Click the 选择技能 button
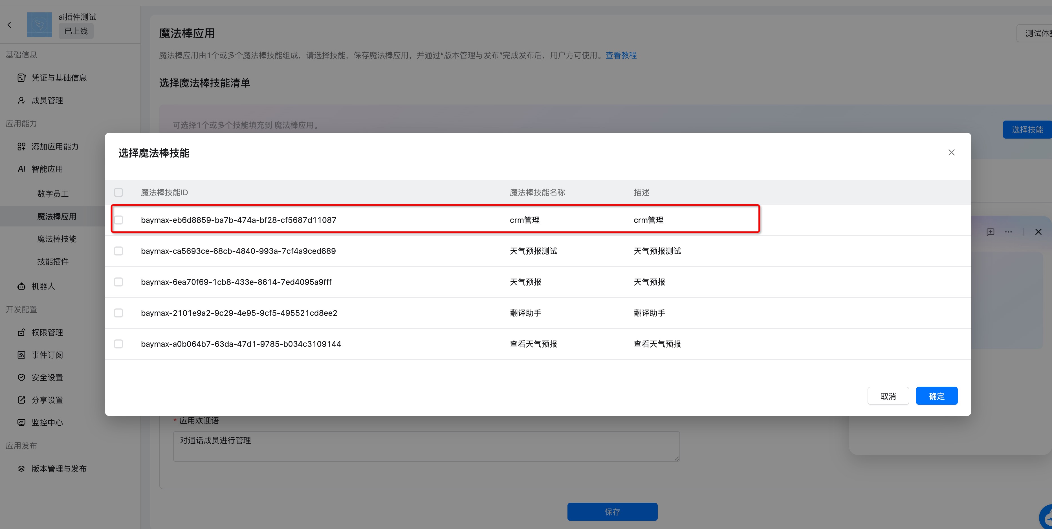1052x529 pixels. coord(1027,130)
